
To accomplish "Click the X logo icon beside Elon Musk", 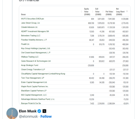I will pyautogui.click(x=44, y=111).
